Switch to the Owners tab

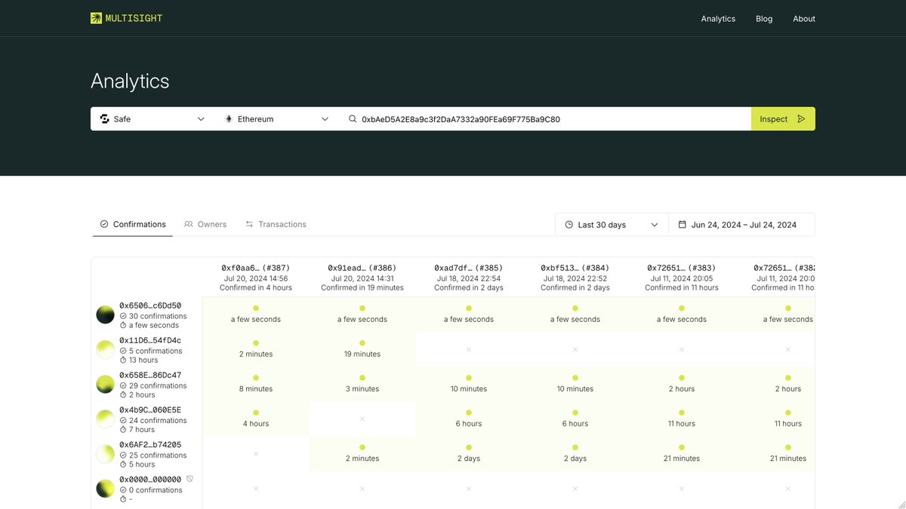[205, 224]
